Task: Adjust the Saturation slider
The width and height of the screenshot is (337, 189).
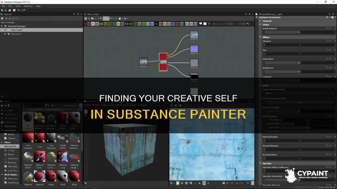Action: click(x=299, y=63)
